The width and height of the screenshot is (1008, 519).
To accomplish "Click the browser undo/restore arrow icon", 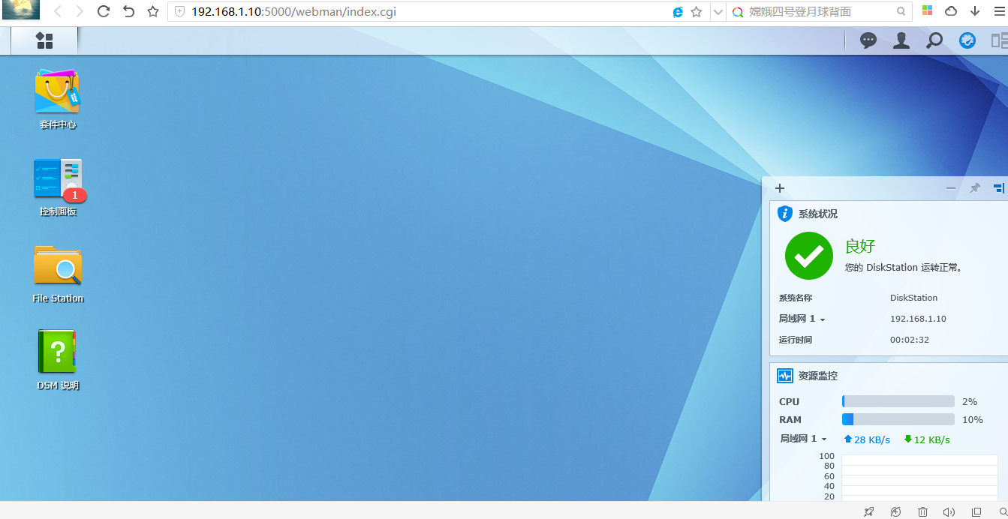I will (x=128, y=11).
